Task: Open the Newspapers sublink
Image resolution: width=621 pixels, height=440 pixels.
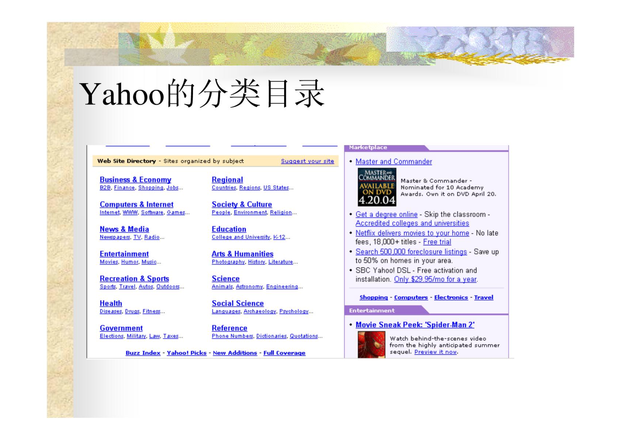Action: click(x=115, y=237)
